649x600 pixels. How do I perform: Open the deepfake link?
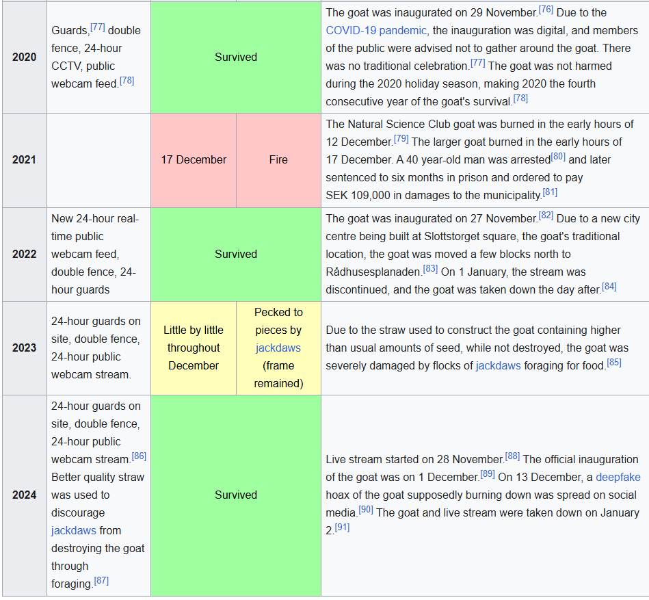coord(618,478)
